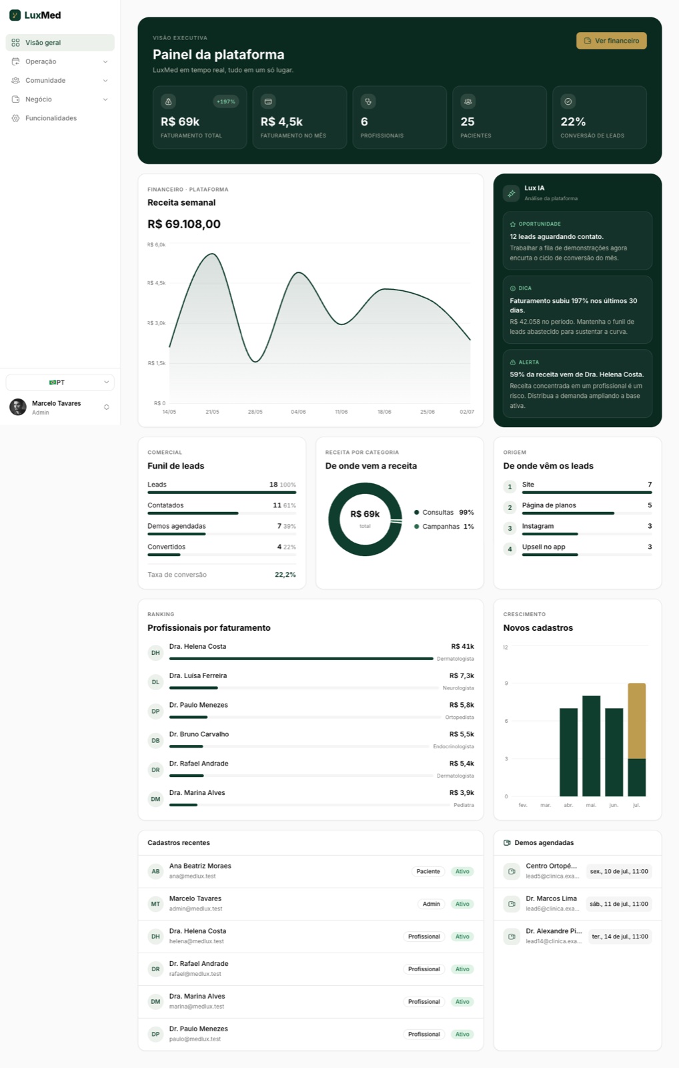Screen dimensions: 679x1068
Task: Open Dra. Helena Costa recent registration row
Action: [311, 937]
